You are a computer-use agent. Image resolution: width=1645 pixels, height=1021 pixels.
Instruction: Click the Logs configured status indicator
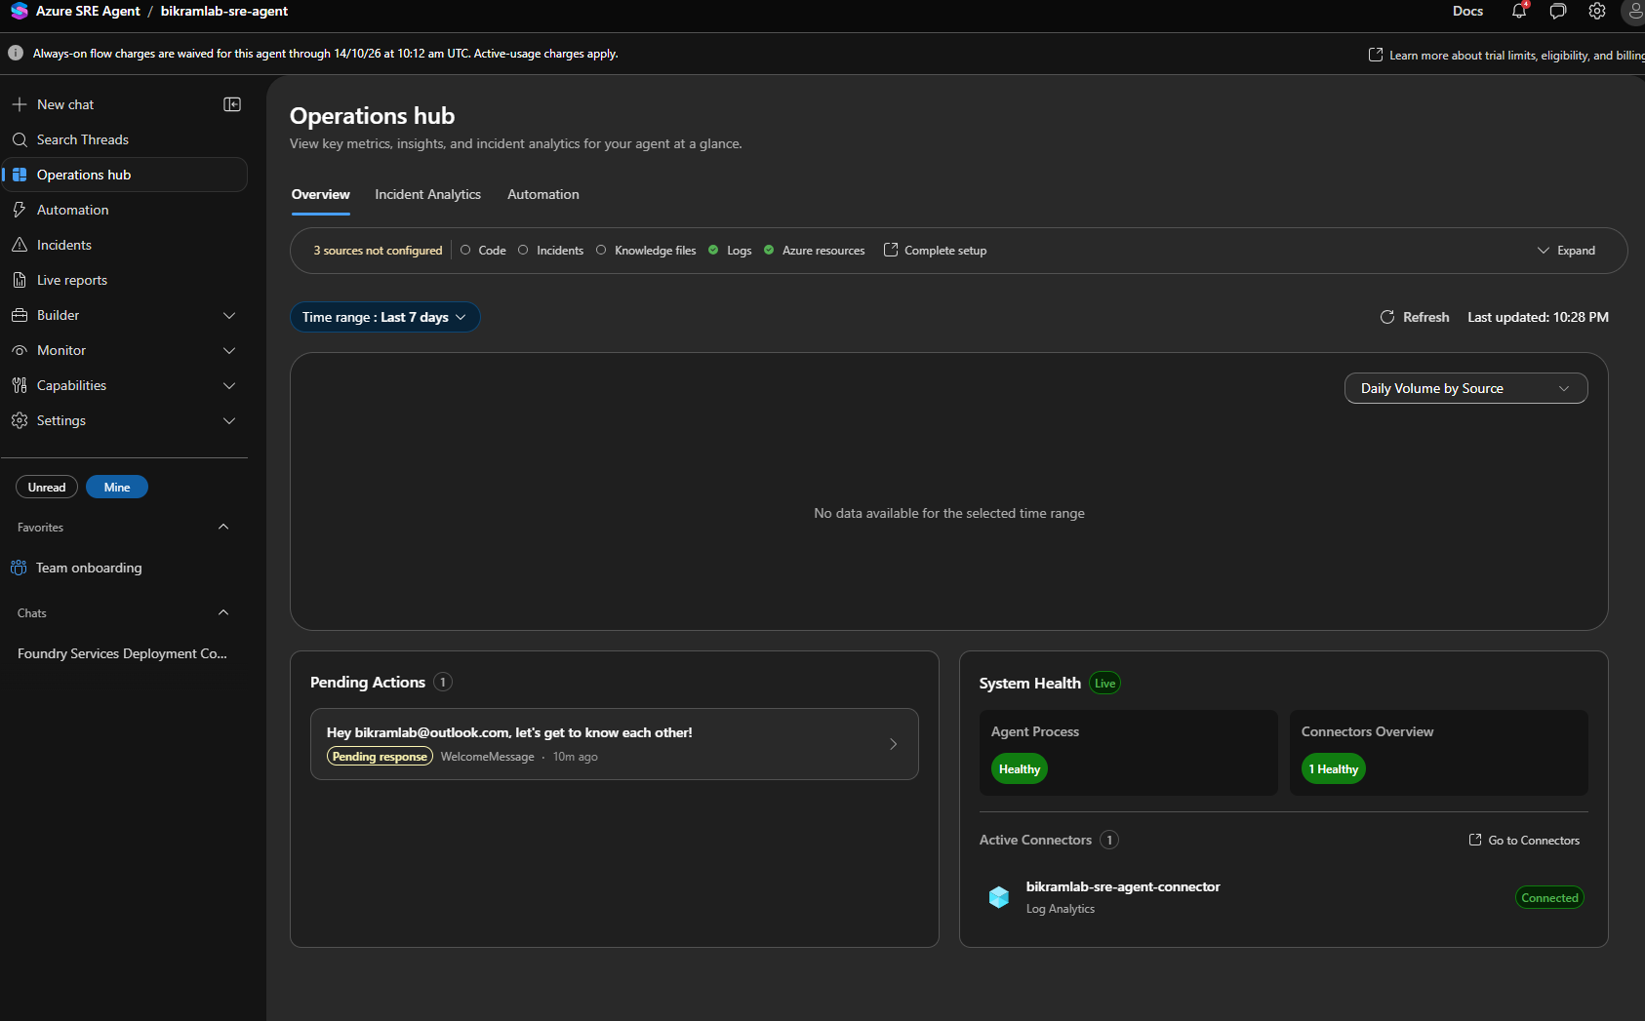713,250
